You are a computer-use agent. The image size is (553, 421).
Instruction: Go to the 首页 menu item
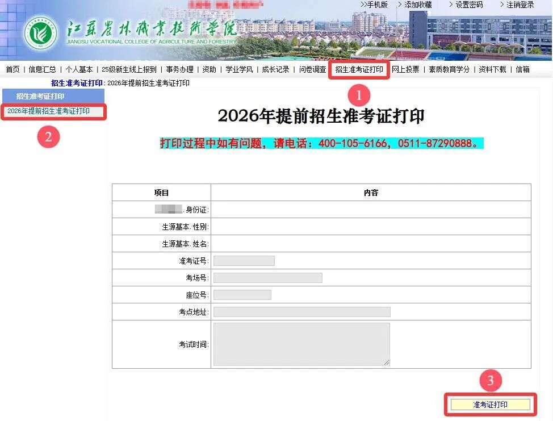12,69
